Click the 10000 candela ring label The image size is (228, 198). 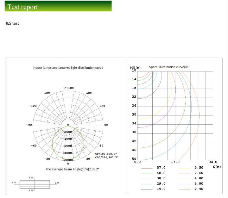point(68,160)
